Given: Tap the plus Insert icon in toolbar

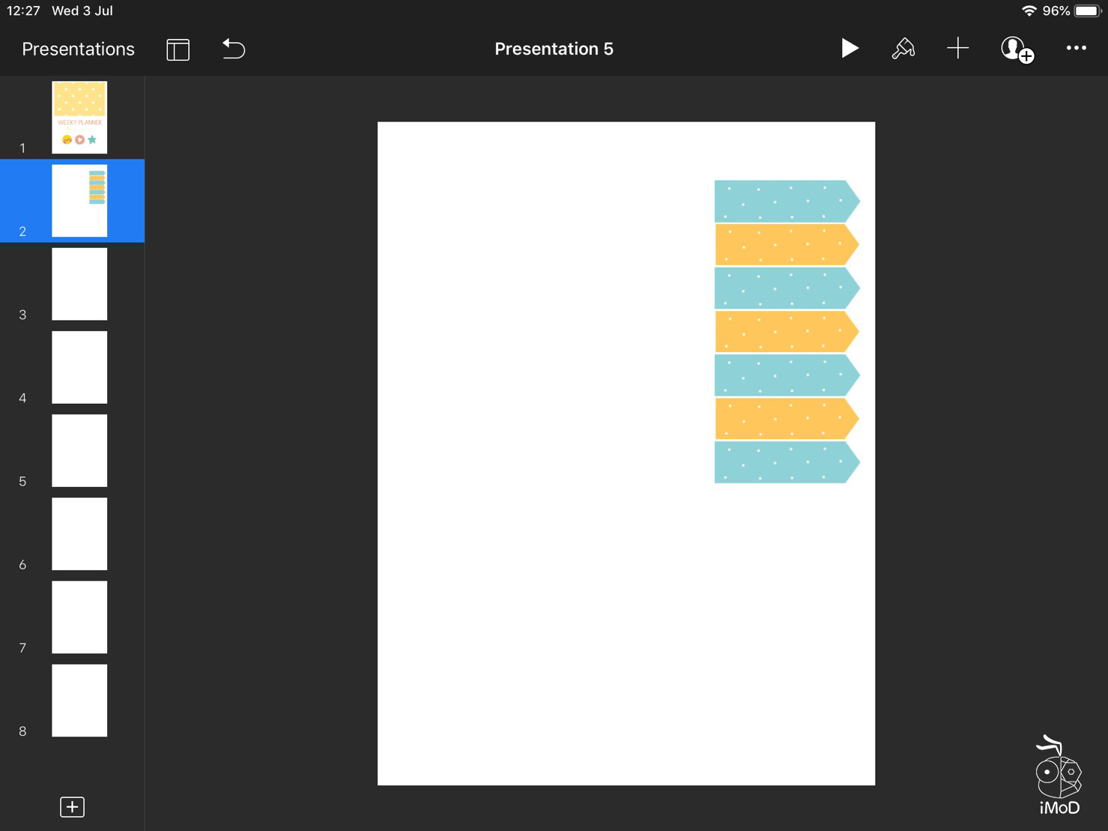Looking at the screenshot, I should (957, 49).
